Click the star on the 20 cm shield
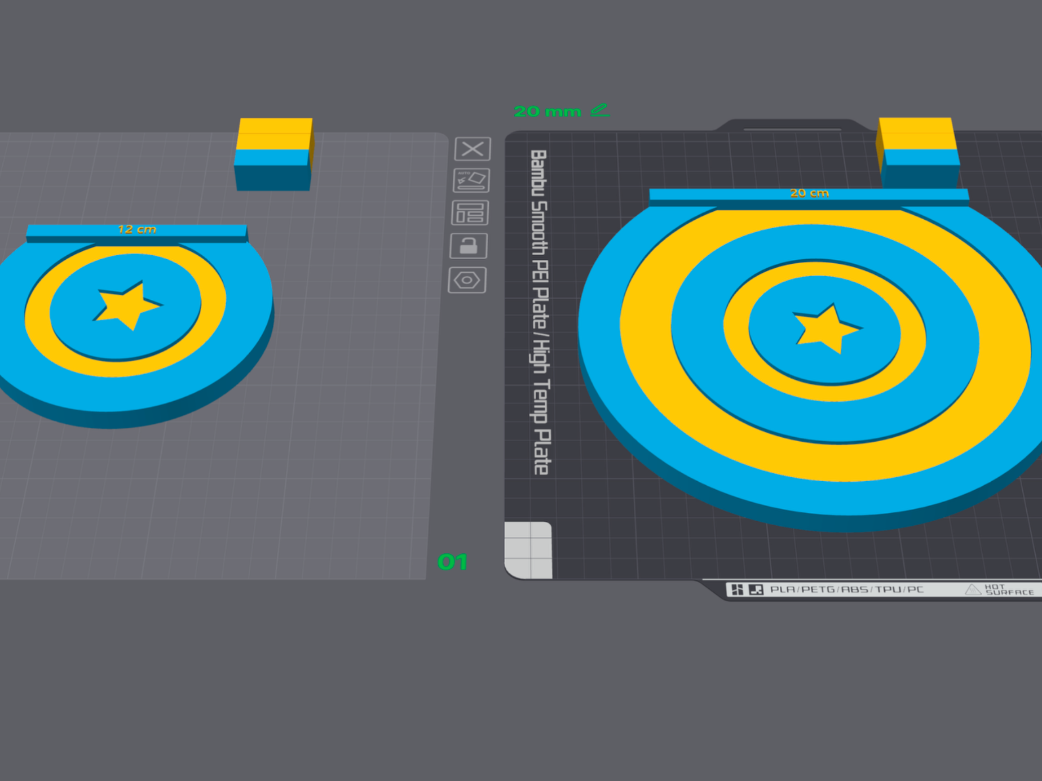1042x781 pixels. coord(827,329)
